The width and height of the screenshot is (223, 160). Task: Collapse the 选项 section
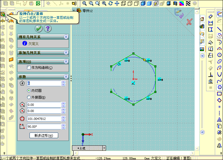point(66,61)
